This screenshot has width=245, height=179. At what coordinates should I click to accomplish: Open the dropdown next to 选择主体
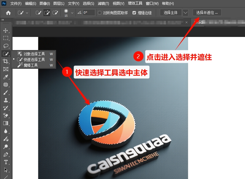(185, 13)
